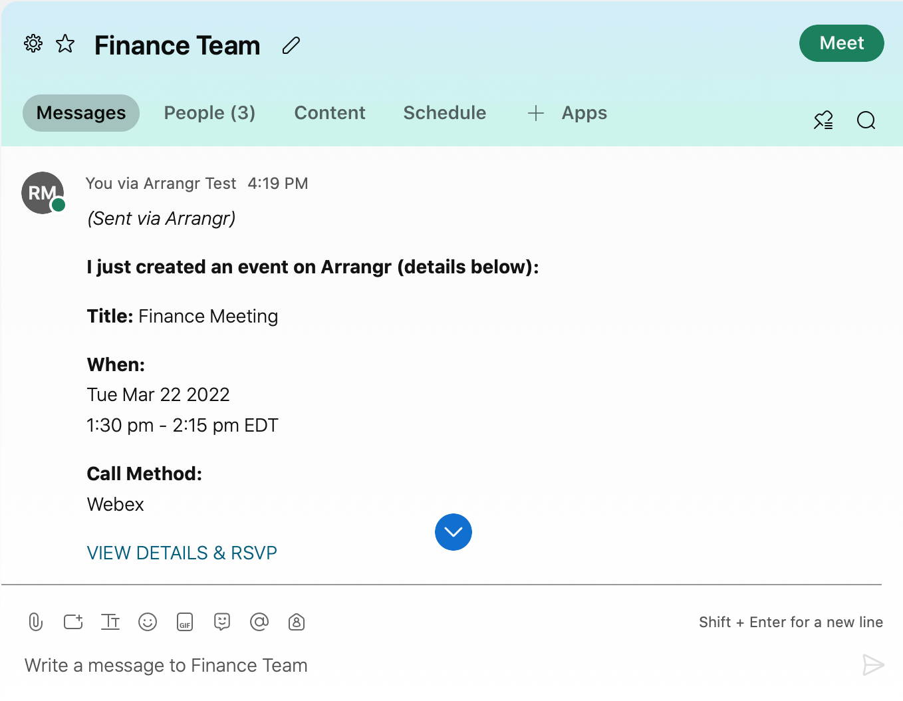Viewport: 903px width, 701px height.
Task: Attach a file with paperclip icon
Action: 36,622
